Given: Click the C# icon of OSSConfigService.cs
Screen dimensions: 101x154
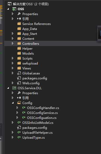Looking at the screenshot, I should coord(24,113).
